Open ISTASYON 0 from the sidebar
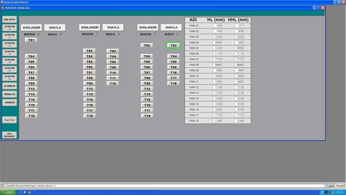 [x=9, y=28]
